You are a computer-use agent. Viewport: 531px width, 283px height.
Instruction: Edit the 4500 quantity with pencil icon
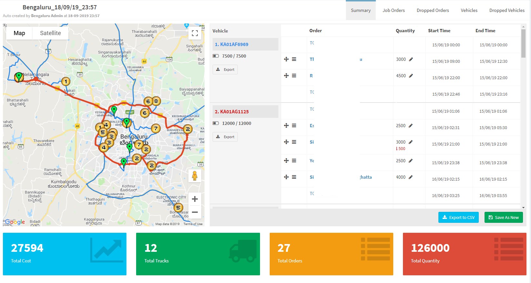(x=411, y=76)
